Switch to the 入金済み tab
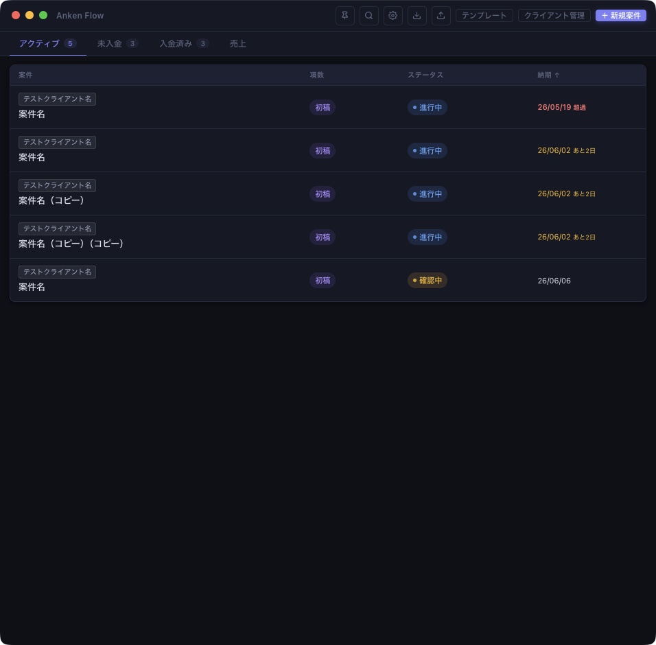Image resolution: width=656 pixels, height=645 pixels. [x=184, y=43]
